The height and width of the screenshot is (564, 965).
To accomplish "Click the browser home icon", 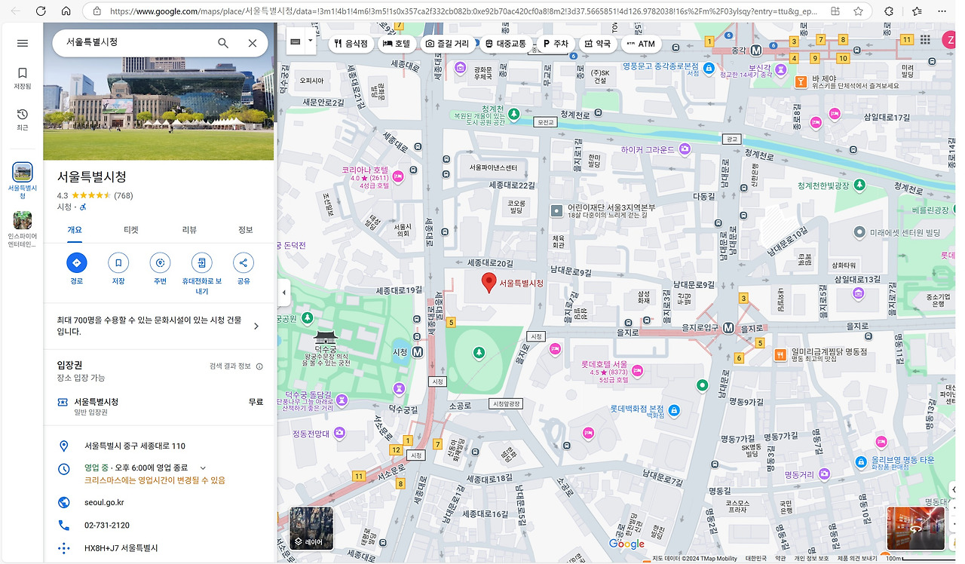I will (x=66, y=11).
